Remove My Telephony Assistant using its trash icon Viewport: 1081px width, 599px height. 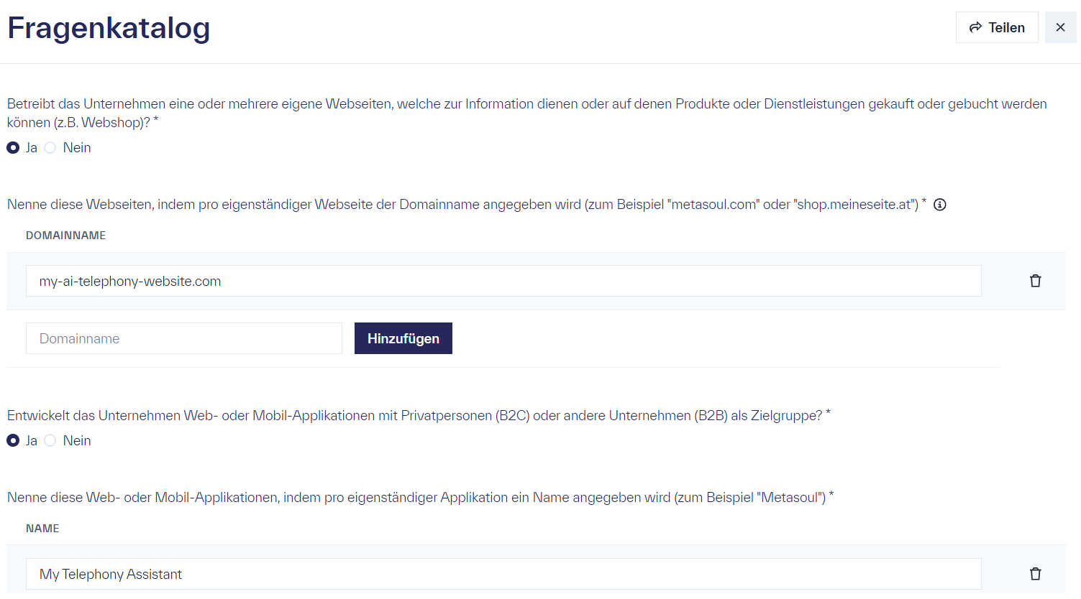tap(1036, 574)
